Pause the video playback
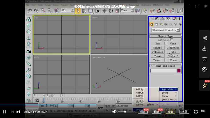Viewport: 210px width, 118px height. (4, 112)
